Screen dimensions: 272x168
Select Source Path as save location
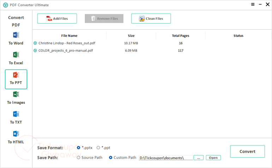point(78,158)
